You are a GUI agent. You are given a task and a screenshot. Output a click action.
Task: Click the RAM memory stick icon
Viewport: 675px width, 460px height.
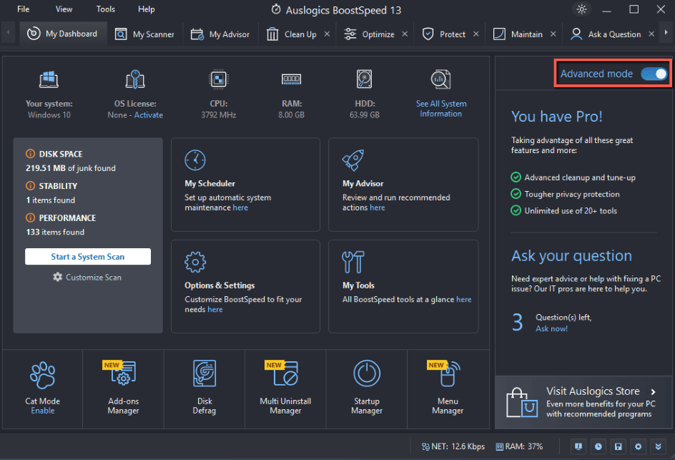292,79
